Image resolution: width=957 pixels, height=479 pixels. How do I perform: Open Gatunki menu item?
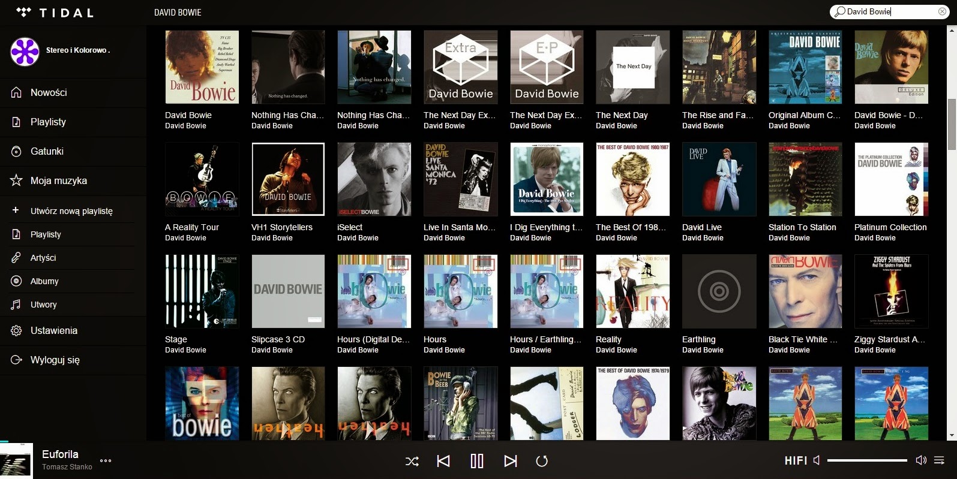point(47,151)
